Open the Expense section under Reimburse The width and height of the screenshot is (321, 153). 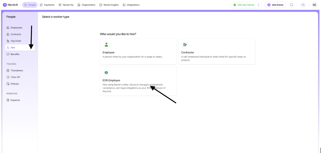pyautogui.click(x=15, y=100)
